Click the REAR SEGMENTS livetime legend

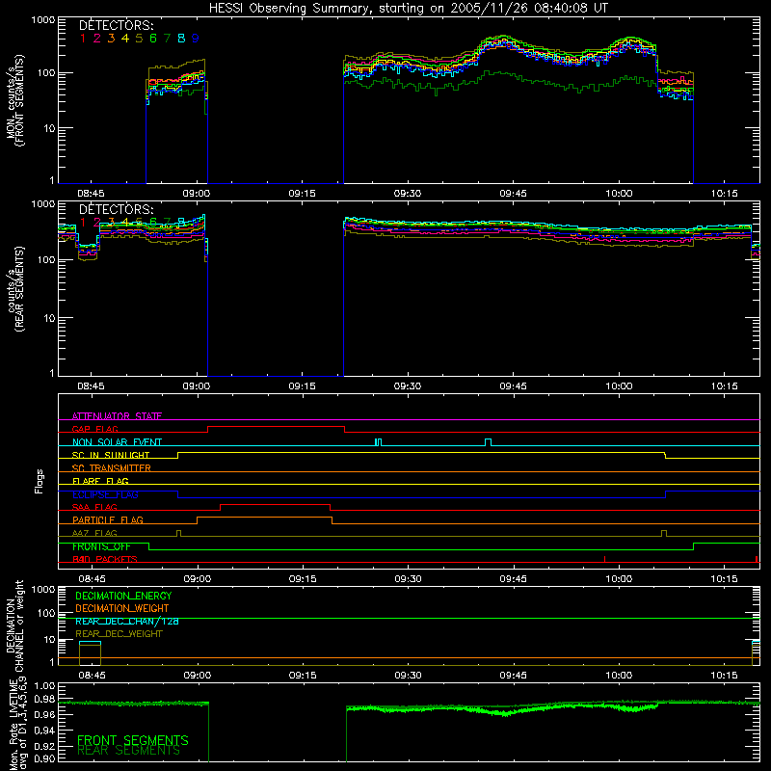pos(129,751)
